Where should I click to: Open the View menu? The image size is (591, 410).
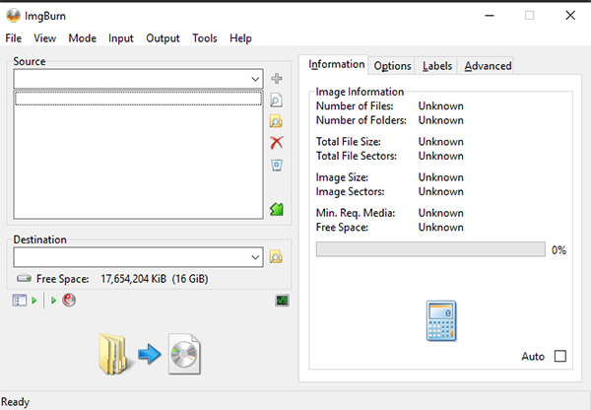pos(45,38)
